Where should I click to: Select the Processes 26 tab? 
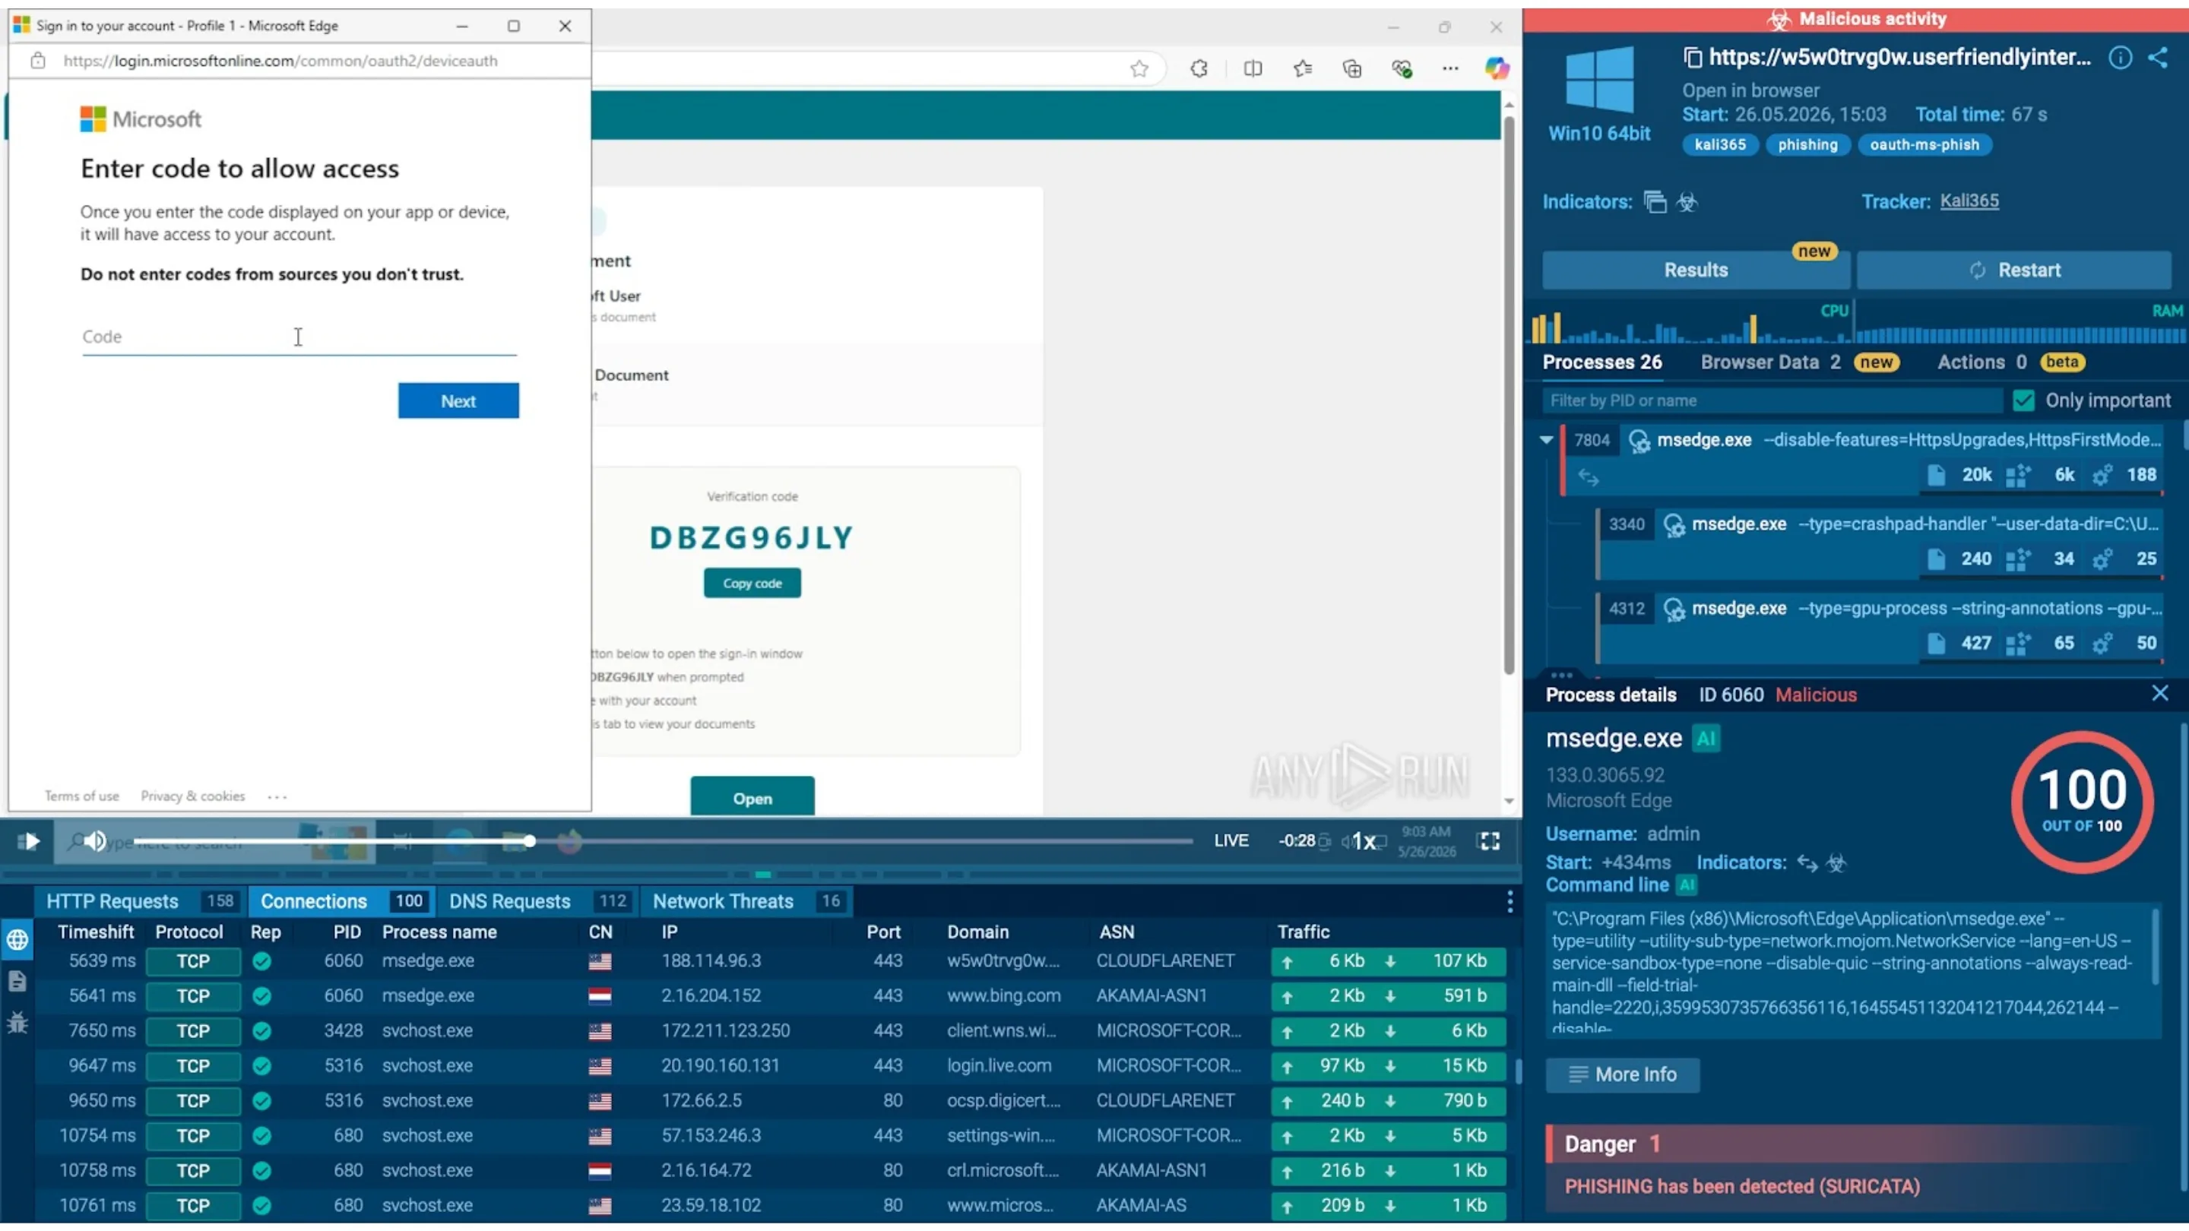1601,362
